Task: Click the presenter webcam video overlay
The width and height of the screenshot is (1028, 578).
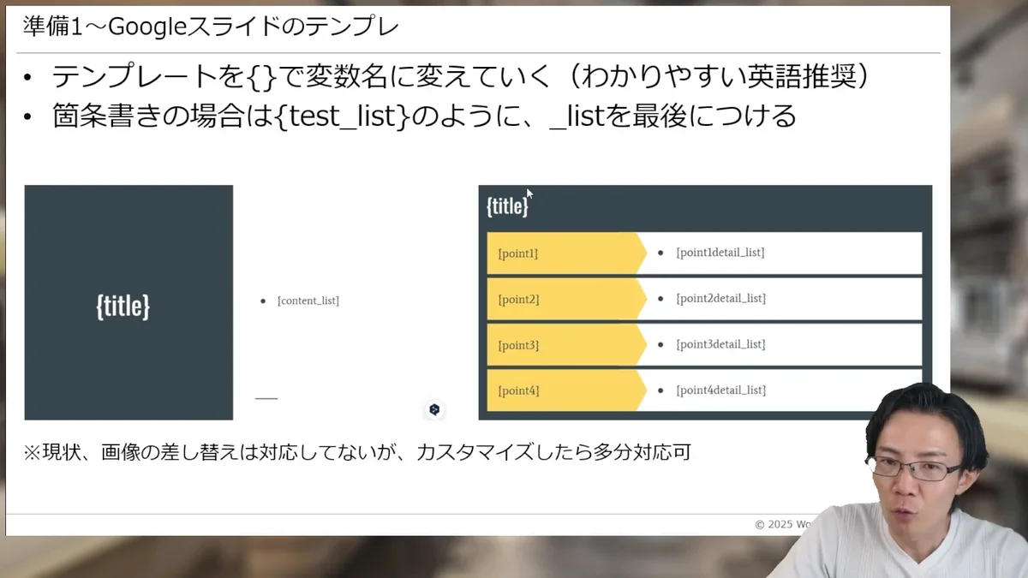Action: 899,480
